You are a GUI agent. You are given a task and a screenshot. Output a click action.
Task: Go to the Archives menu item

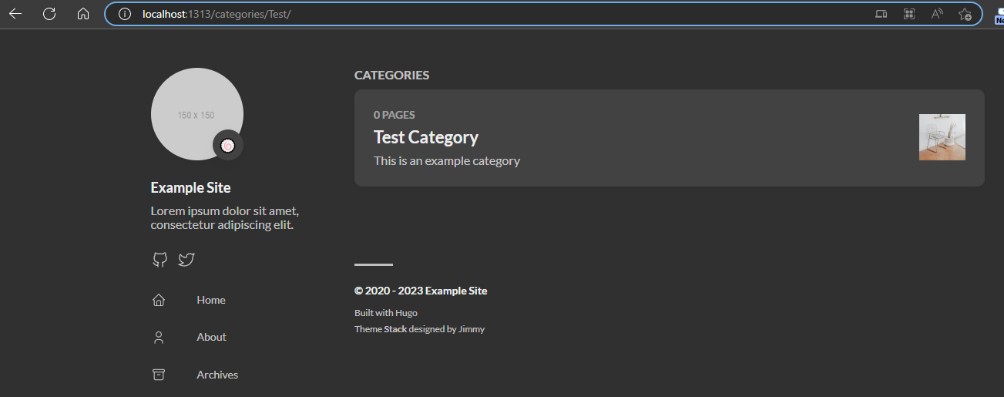pyautogui.click(x=217, y=375)
